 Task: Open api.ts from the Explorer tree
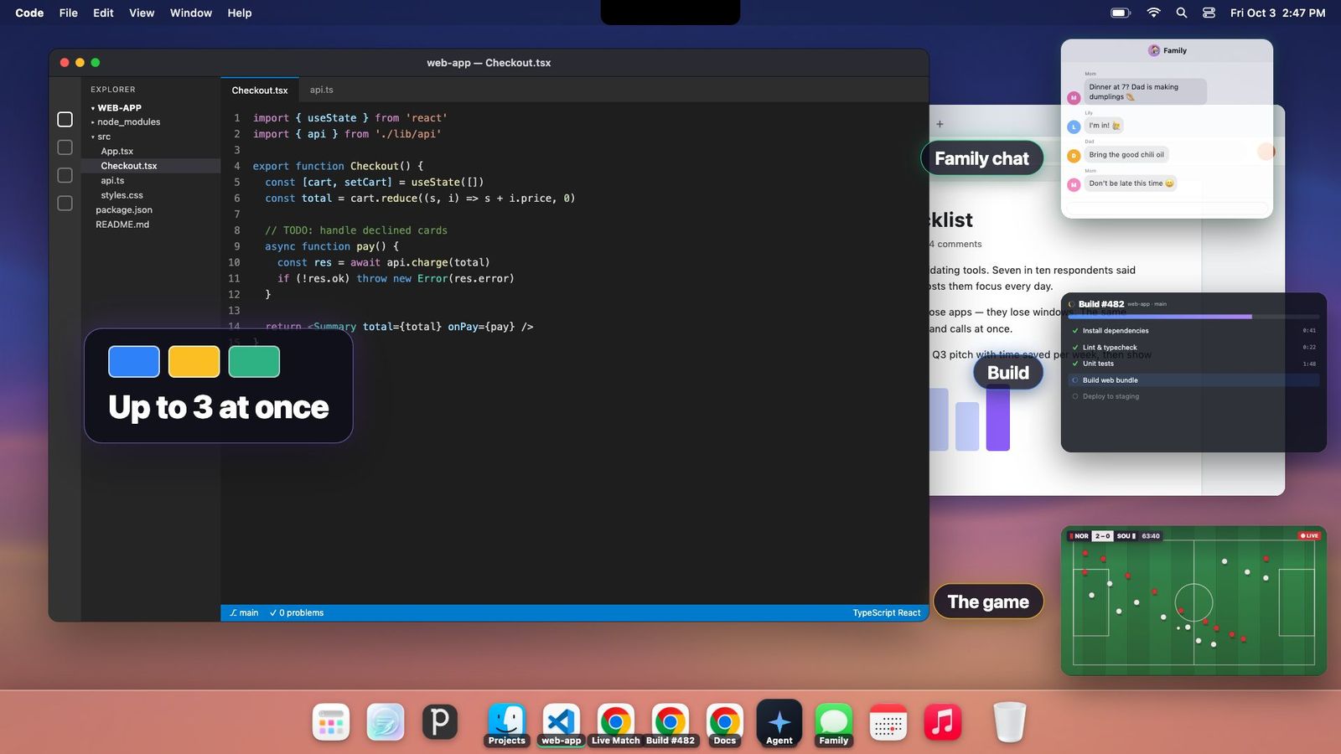point(112,181)
